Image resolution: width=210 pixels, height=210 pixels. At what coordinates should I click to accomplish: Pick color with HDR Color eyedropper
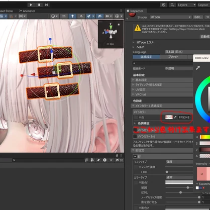point(198,68)
